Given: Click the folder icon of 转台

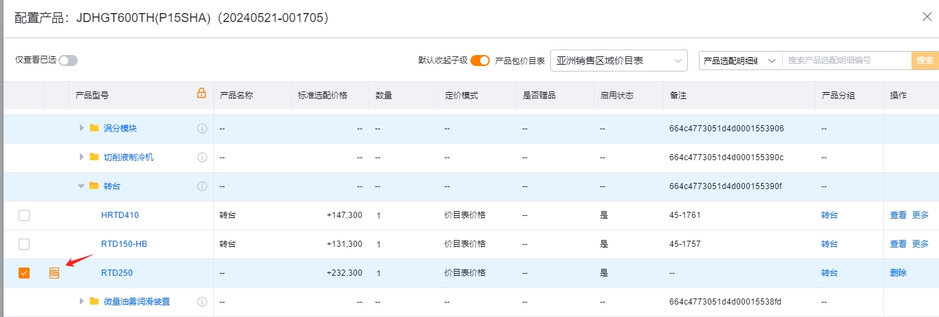Looking at the screenshot, I should (x=94, y=186).
